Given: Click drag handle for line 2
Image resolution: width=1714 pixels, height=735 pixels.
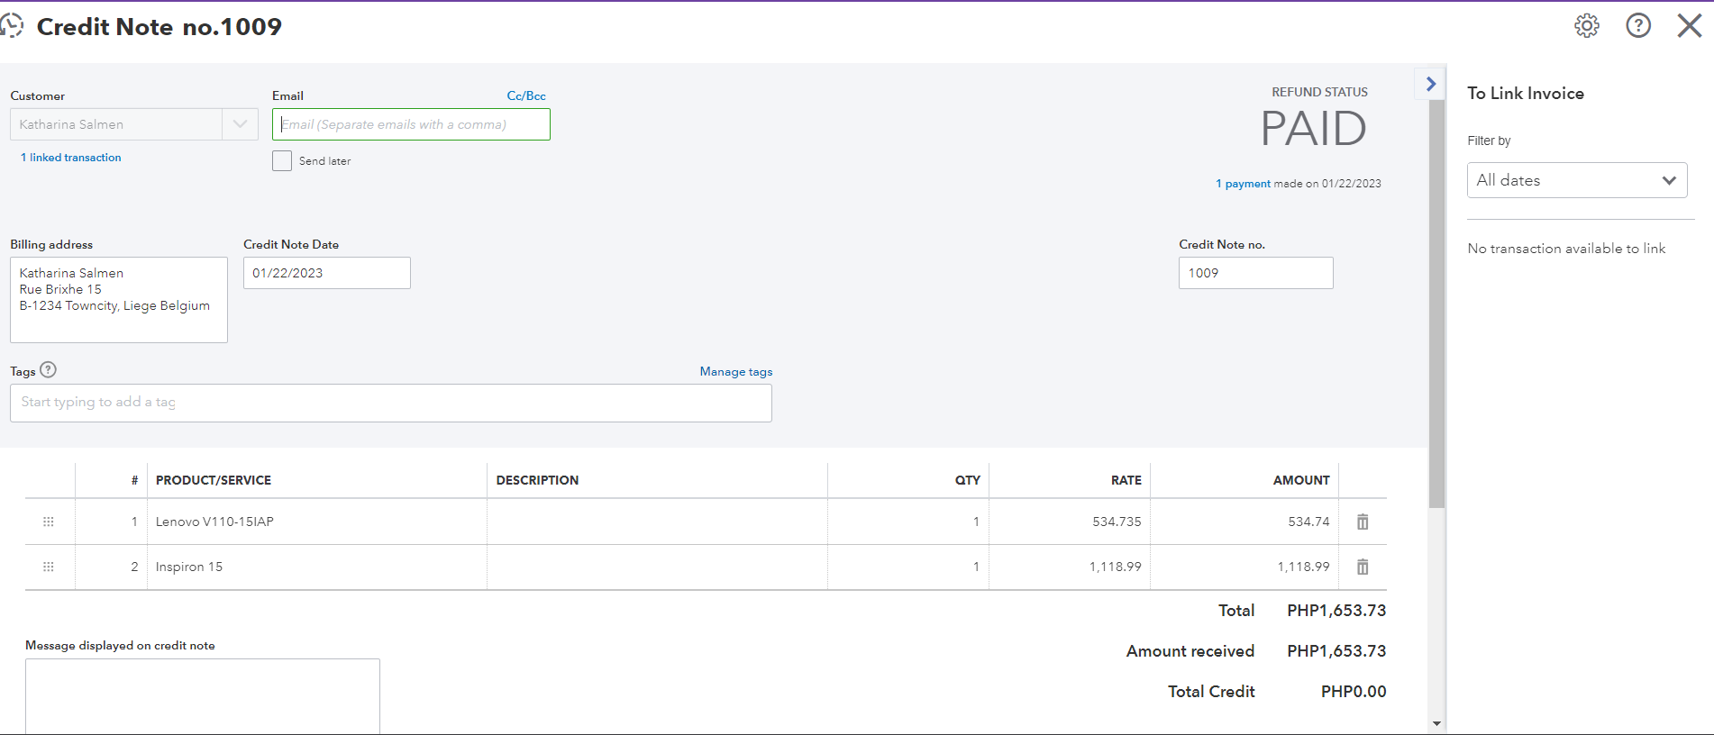Looking at the screenshot, I should point(49,567).
